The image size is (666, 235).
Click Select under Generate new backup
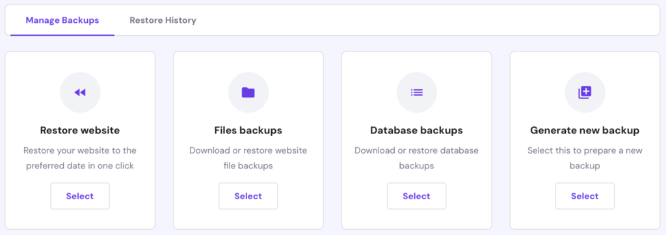click(x=585, y=196)
